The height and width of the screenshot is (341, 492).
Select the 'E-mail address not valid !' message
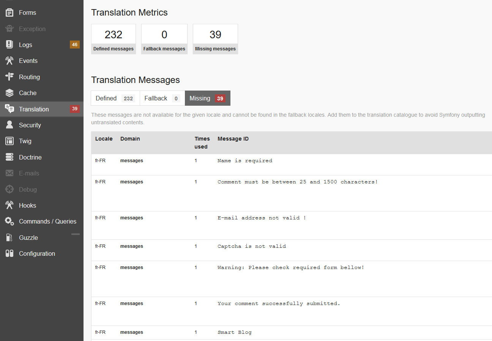[x=262, y=218]
